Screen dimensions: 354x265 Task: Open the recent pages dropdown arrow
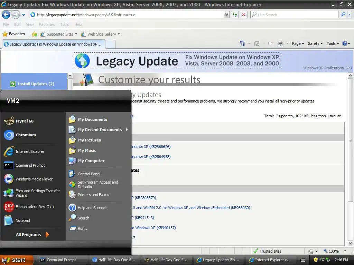click(23, 15)
